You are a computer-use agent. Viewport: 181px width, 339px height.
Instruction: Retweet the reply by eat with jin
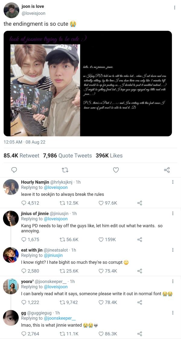pos(69,271)
